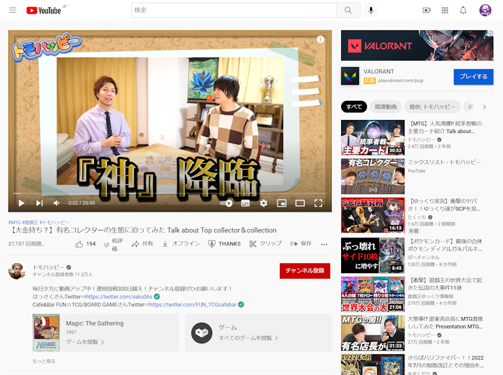Mute the video volume
This screenshot has height=375, width=503.
tap(57, 203)
